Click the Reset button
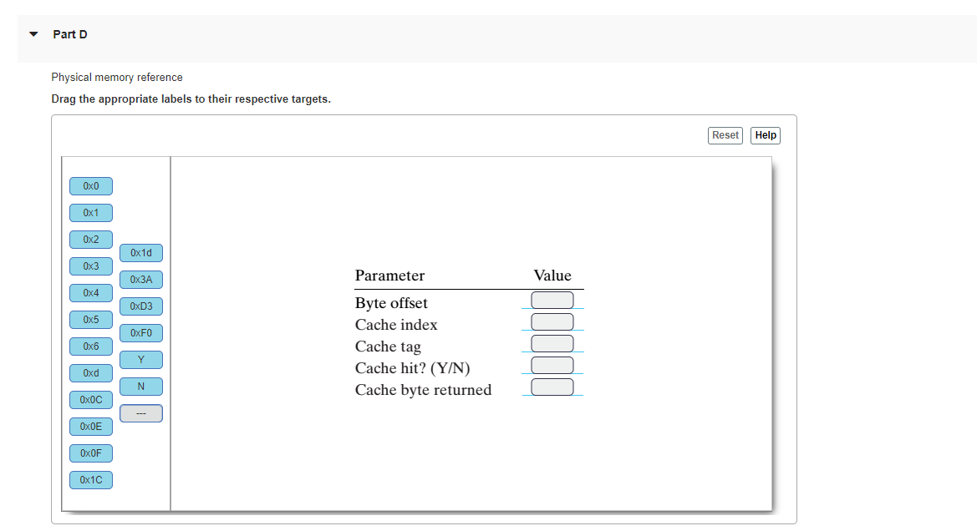977x531 pixels. [724, 134]
